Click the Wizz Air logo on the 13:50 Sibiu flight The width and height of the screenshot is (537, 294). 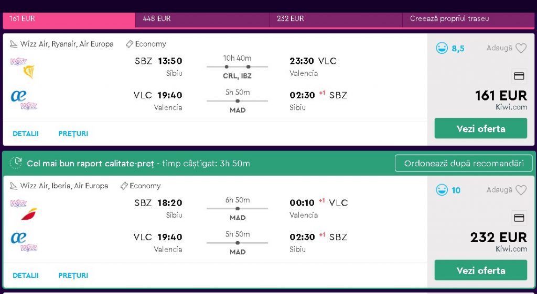coord(18,62)
